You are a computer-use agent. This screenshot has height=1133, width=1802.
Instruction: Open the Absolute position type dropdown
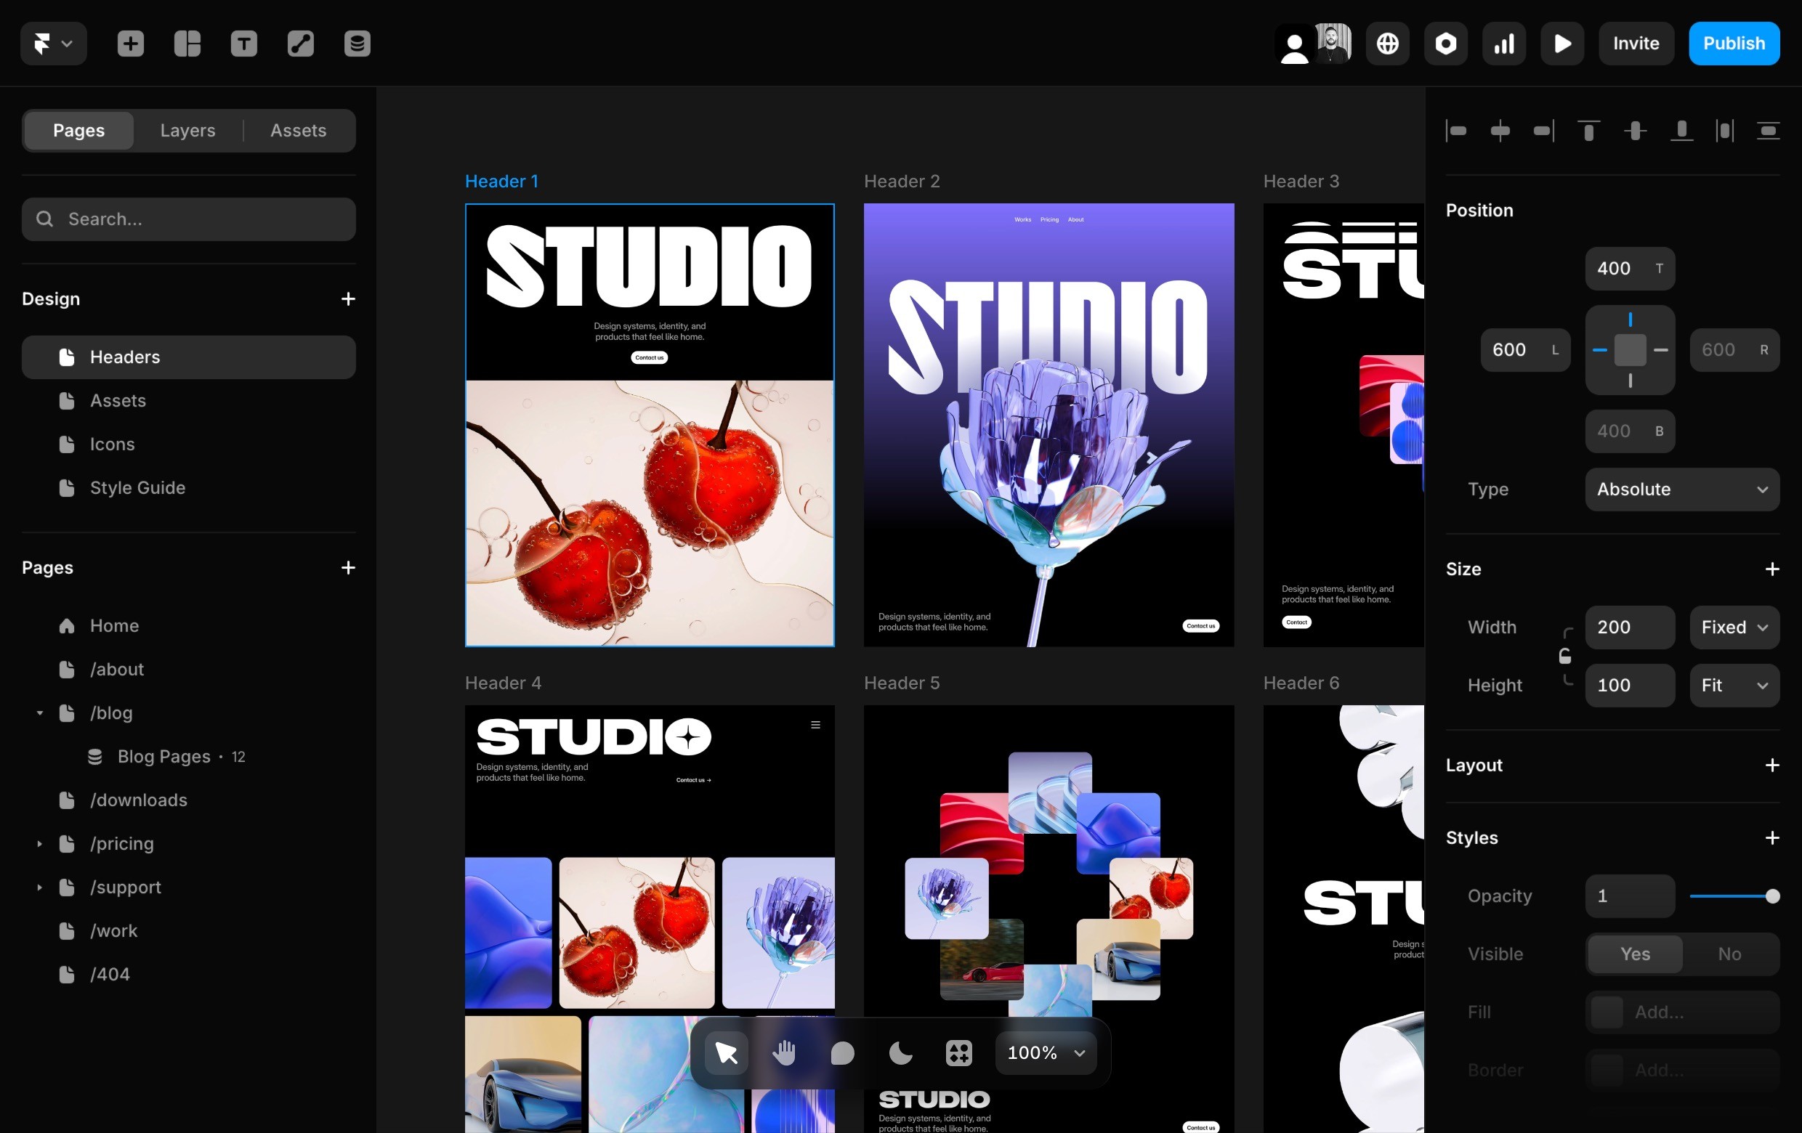tap(1681, 489)
